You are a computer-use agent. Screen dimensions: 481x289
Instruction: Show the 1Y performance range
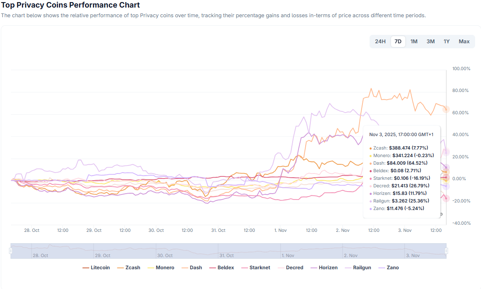447,42
